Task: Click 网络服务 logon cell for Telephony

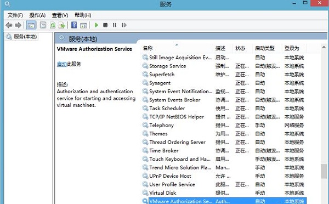Action: tap(294, 125)
